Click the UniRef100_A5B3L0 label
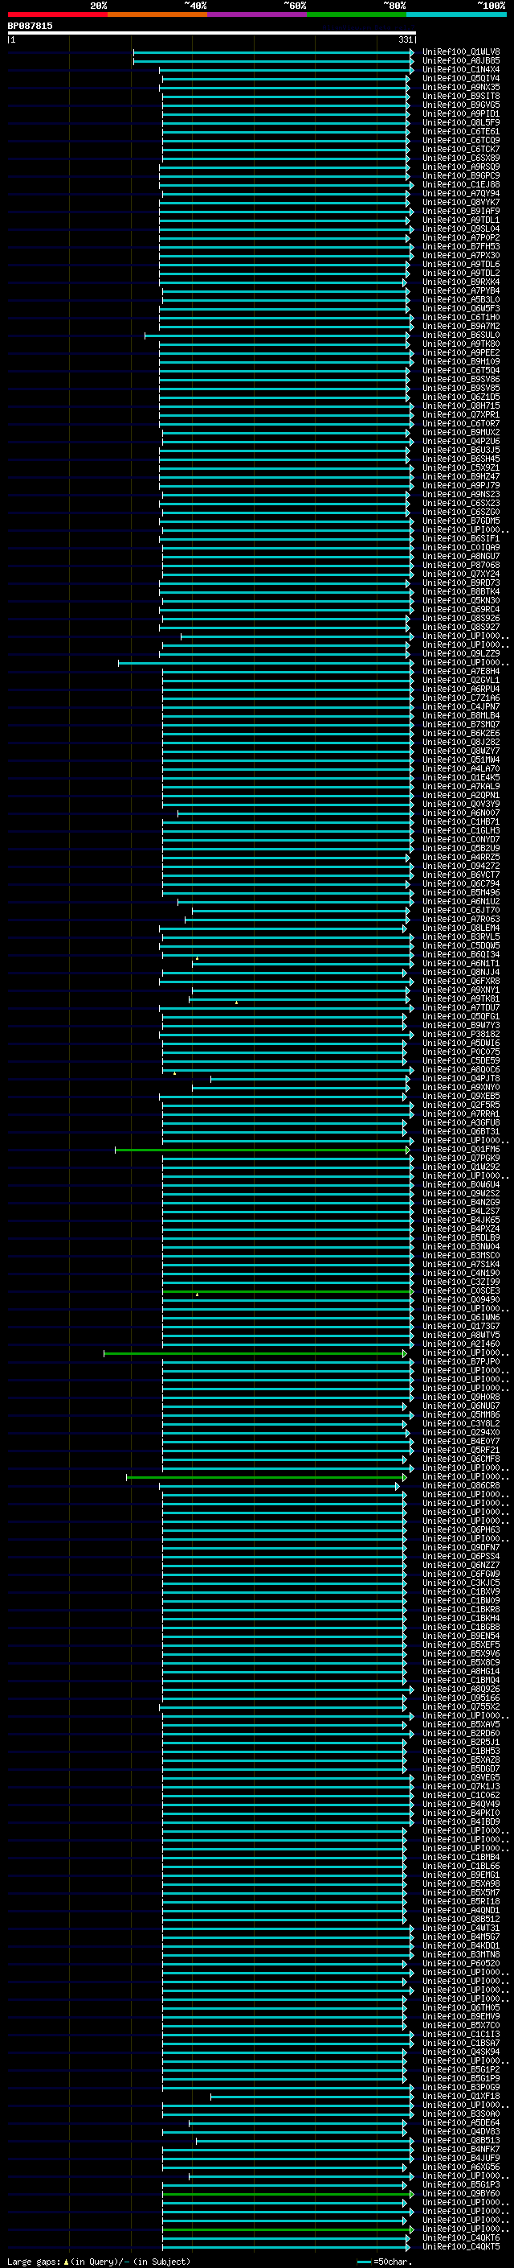The width and height of the screenshot is (514, 2268). [x=460, y=299]
